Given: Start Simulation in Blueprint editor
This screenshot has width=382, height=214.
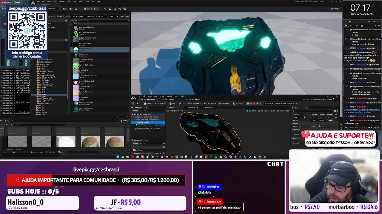Looking at the screenshot, I should (x=238, y=103).
